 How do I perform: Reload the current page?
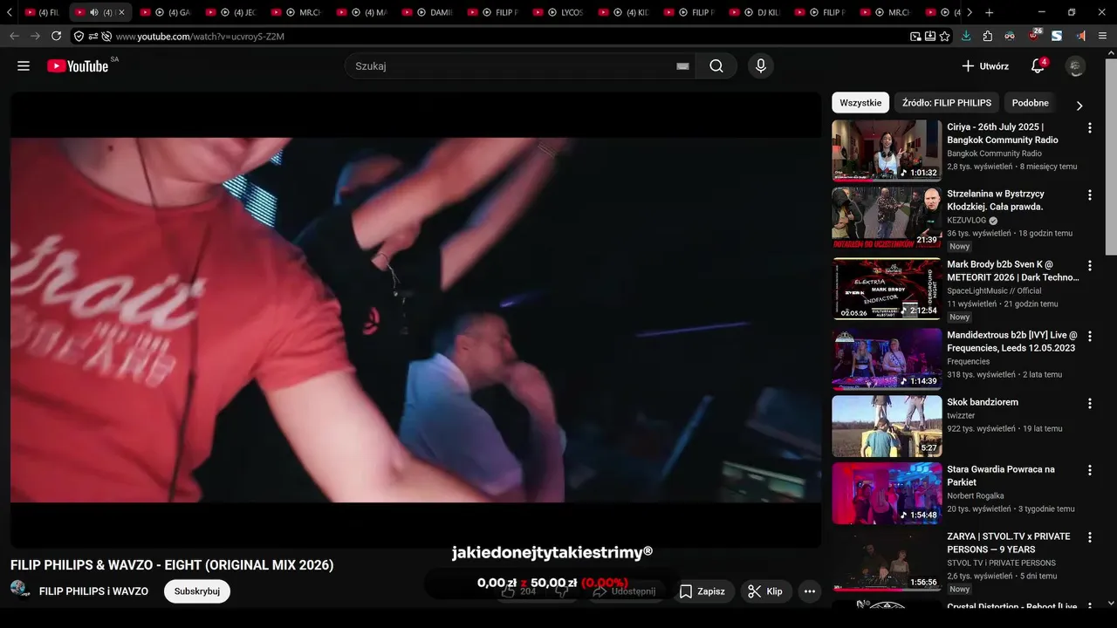tap(57, 36)
